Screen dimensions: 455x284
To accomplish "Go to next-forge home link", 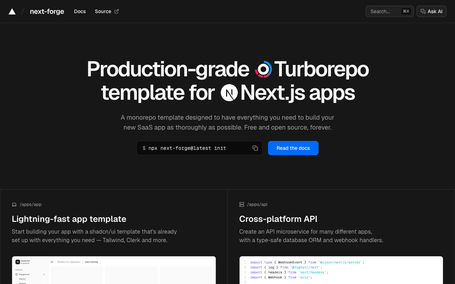I will pos(47,11).
